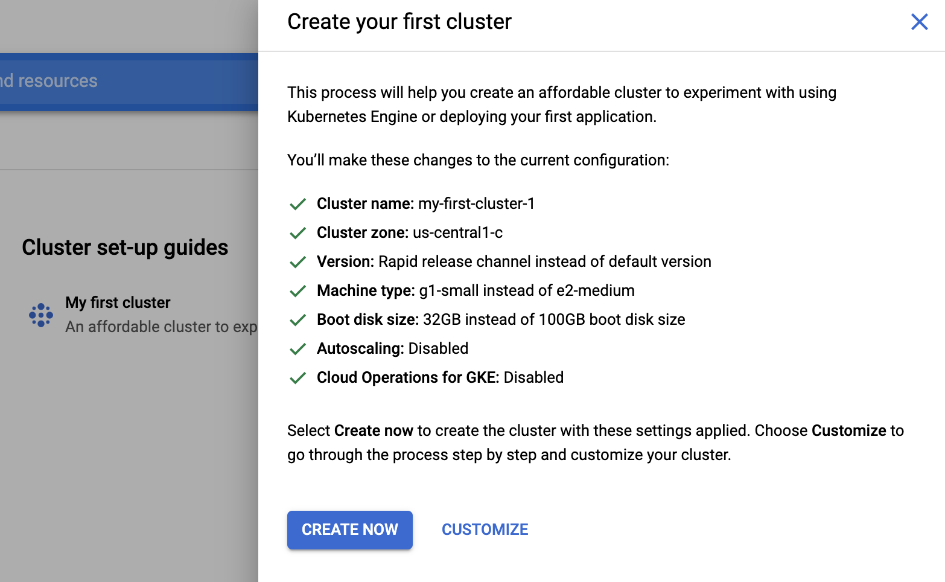Click the checkmark next to Machine type
The height and width of the screenshot is (582, 945).
pos(297,292)
